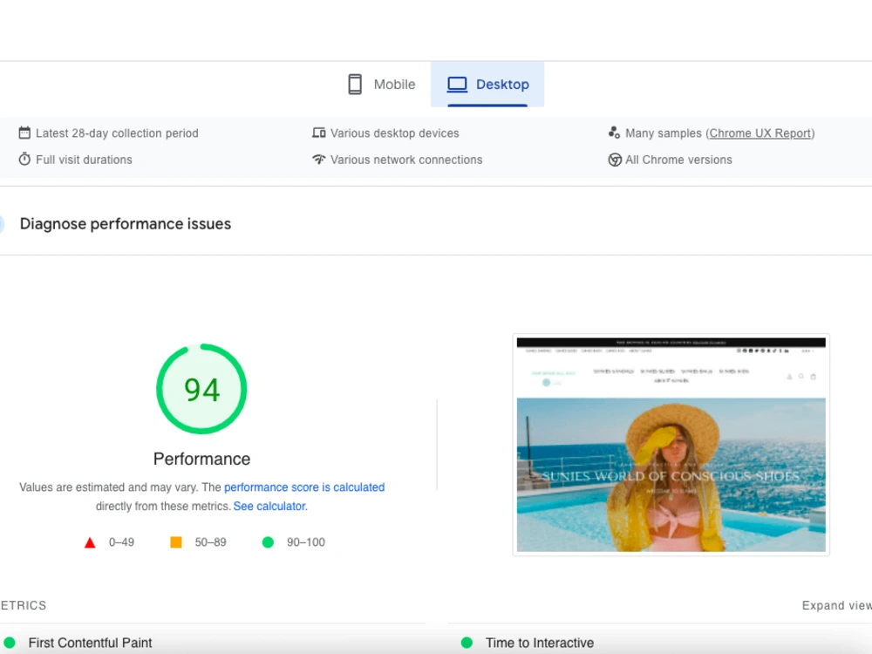Click the orange square 50–89 legend icon
The width and height of the screenshot is (872, 654).
click(176, 542)
